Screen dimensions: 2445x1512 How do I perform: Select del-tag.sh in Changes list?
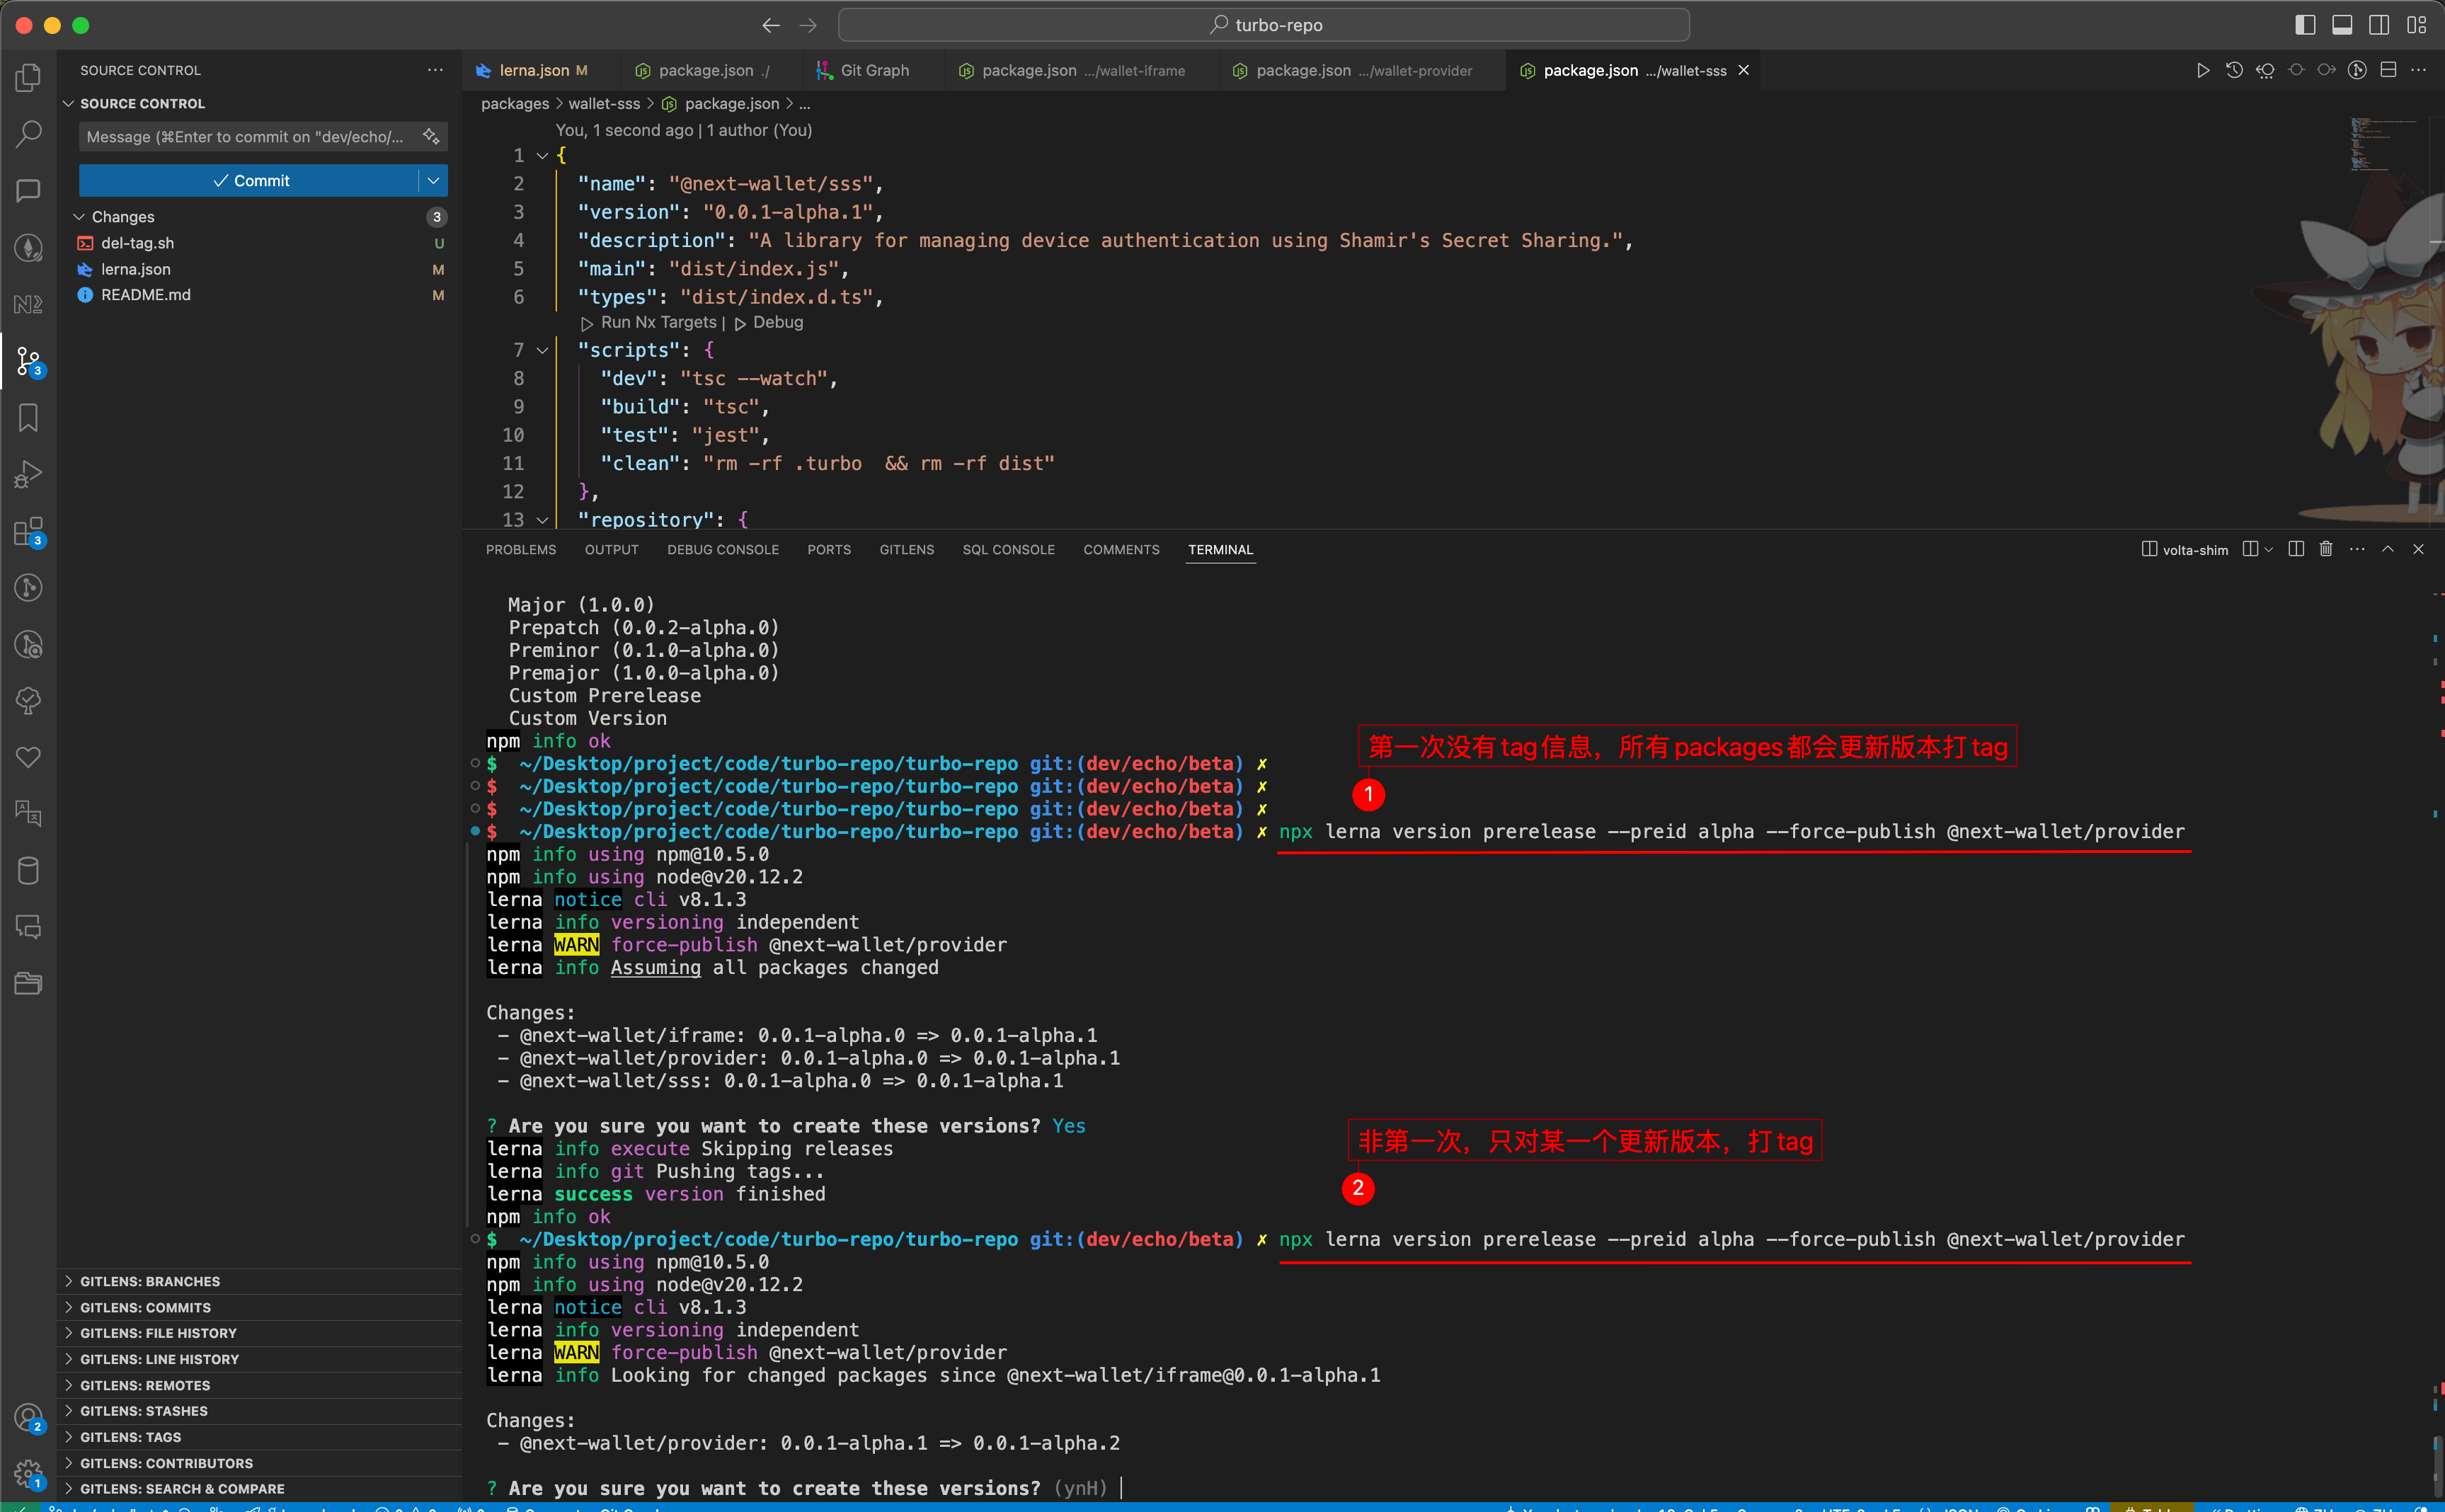coord(260,243)
